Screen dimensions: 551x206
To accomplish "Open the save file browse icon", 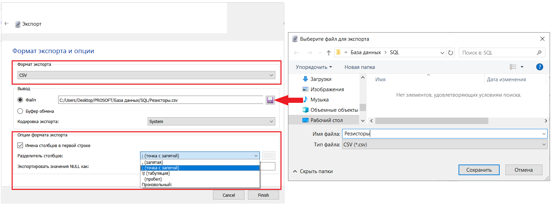I will click(270, 100).
